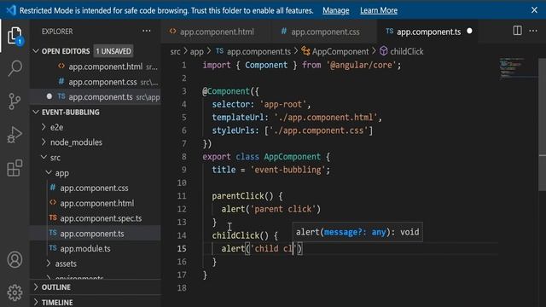Viewport: 546px width, 307px height.
Task: Click the app.component.ts breadcrumb
Action: coord(258,51)
